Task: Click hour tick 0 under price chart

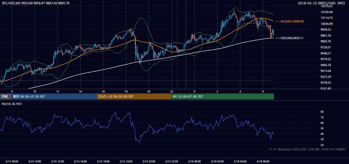Action: (x=194, y=91)
